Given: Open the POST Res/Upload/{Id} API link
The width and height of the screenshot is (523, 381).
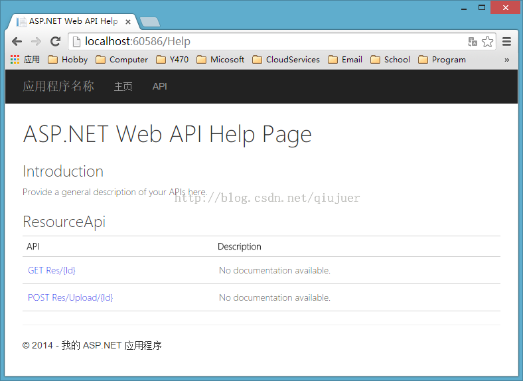Looking at the screenshot, I should (70, 297).
